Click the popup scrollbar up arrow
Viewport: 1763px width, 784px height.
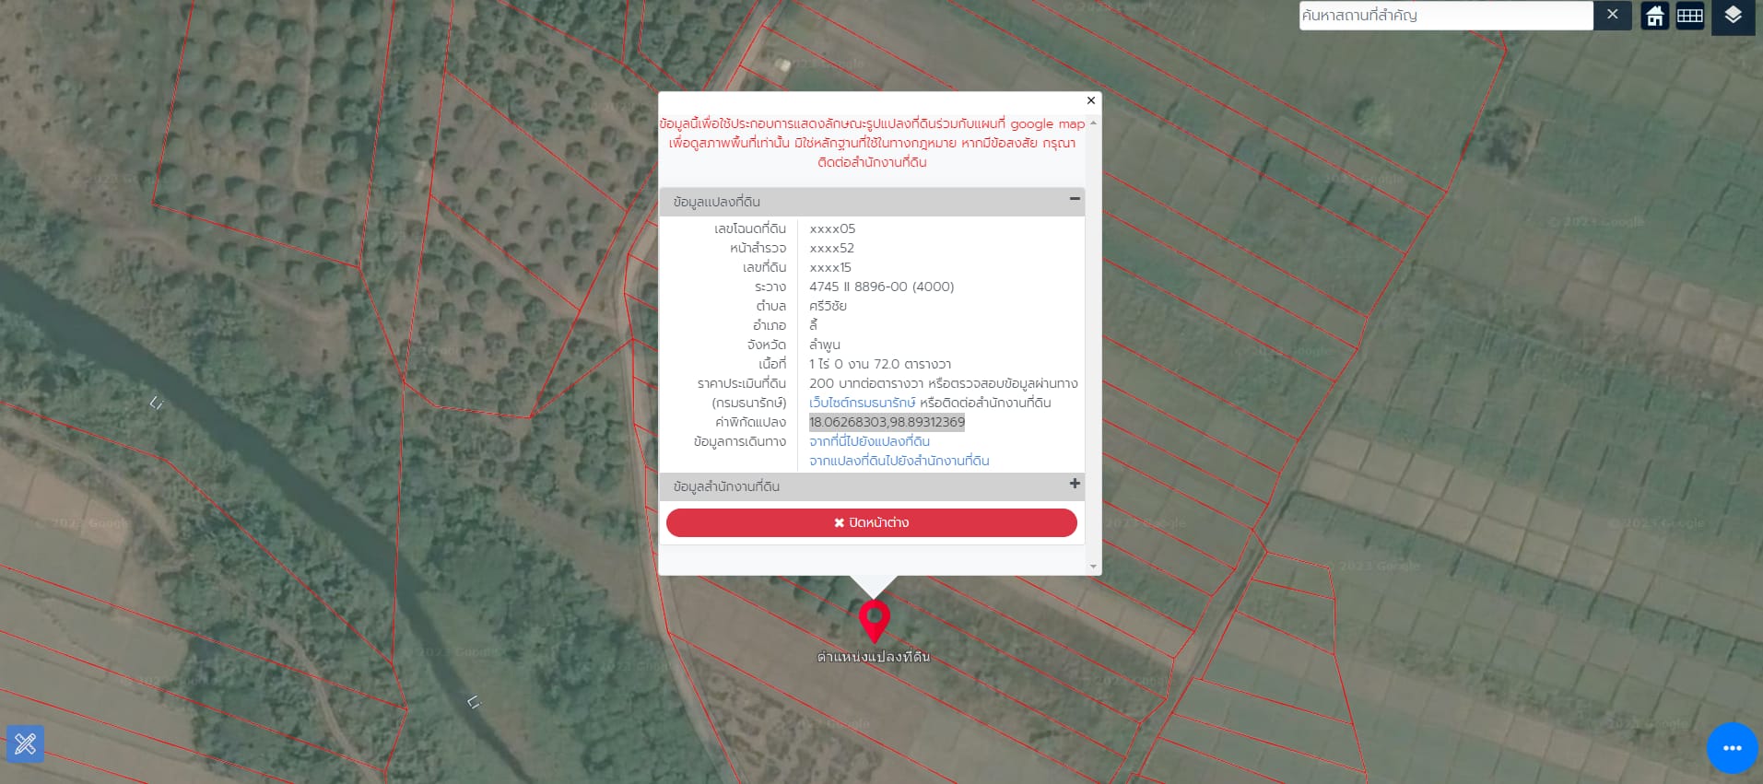(x=1093, y=123)
